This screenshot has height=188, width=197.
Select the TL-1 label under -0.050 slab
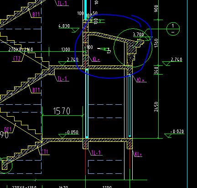click(x=96, y=152)
